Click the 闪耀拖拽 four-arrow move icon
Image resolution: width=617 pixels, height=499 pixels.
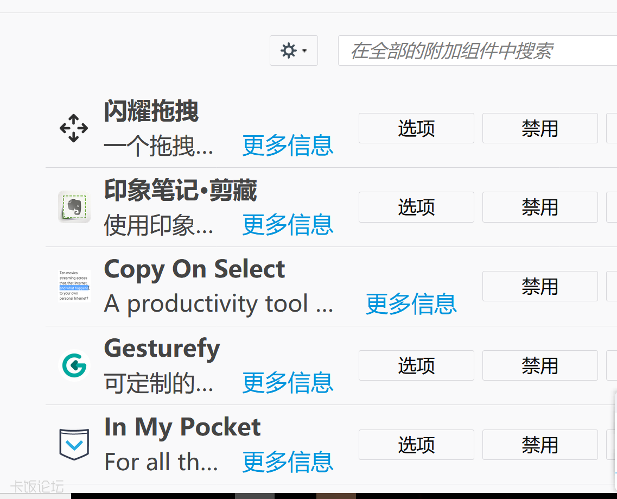click(74, 129)
